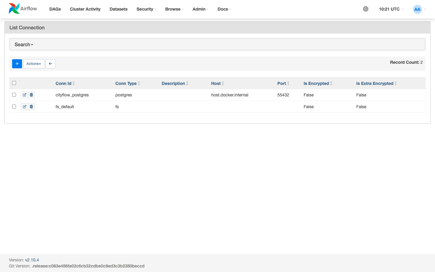Click the host.docker.internal host cell
The height and width of the screenshot is (272, 435).
tap(230, 95)
